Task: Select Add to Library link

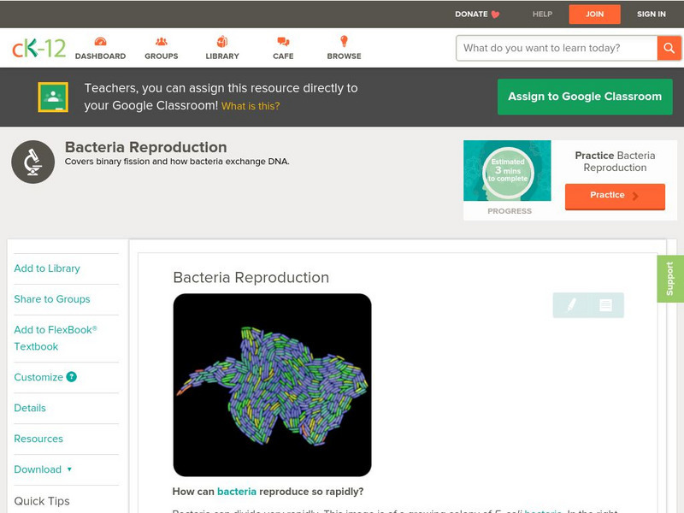Action: (47, 268)
